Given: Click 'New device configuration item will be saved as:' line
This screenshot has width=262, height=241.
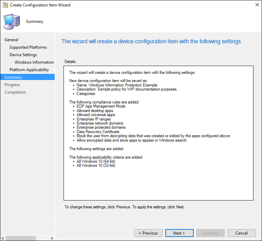Looking at the screenshot, I should point(108,81).
